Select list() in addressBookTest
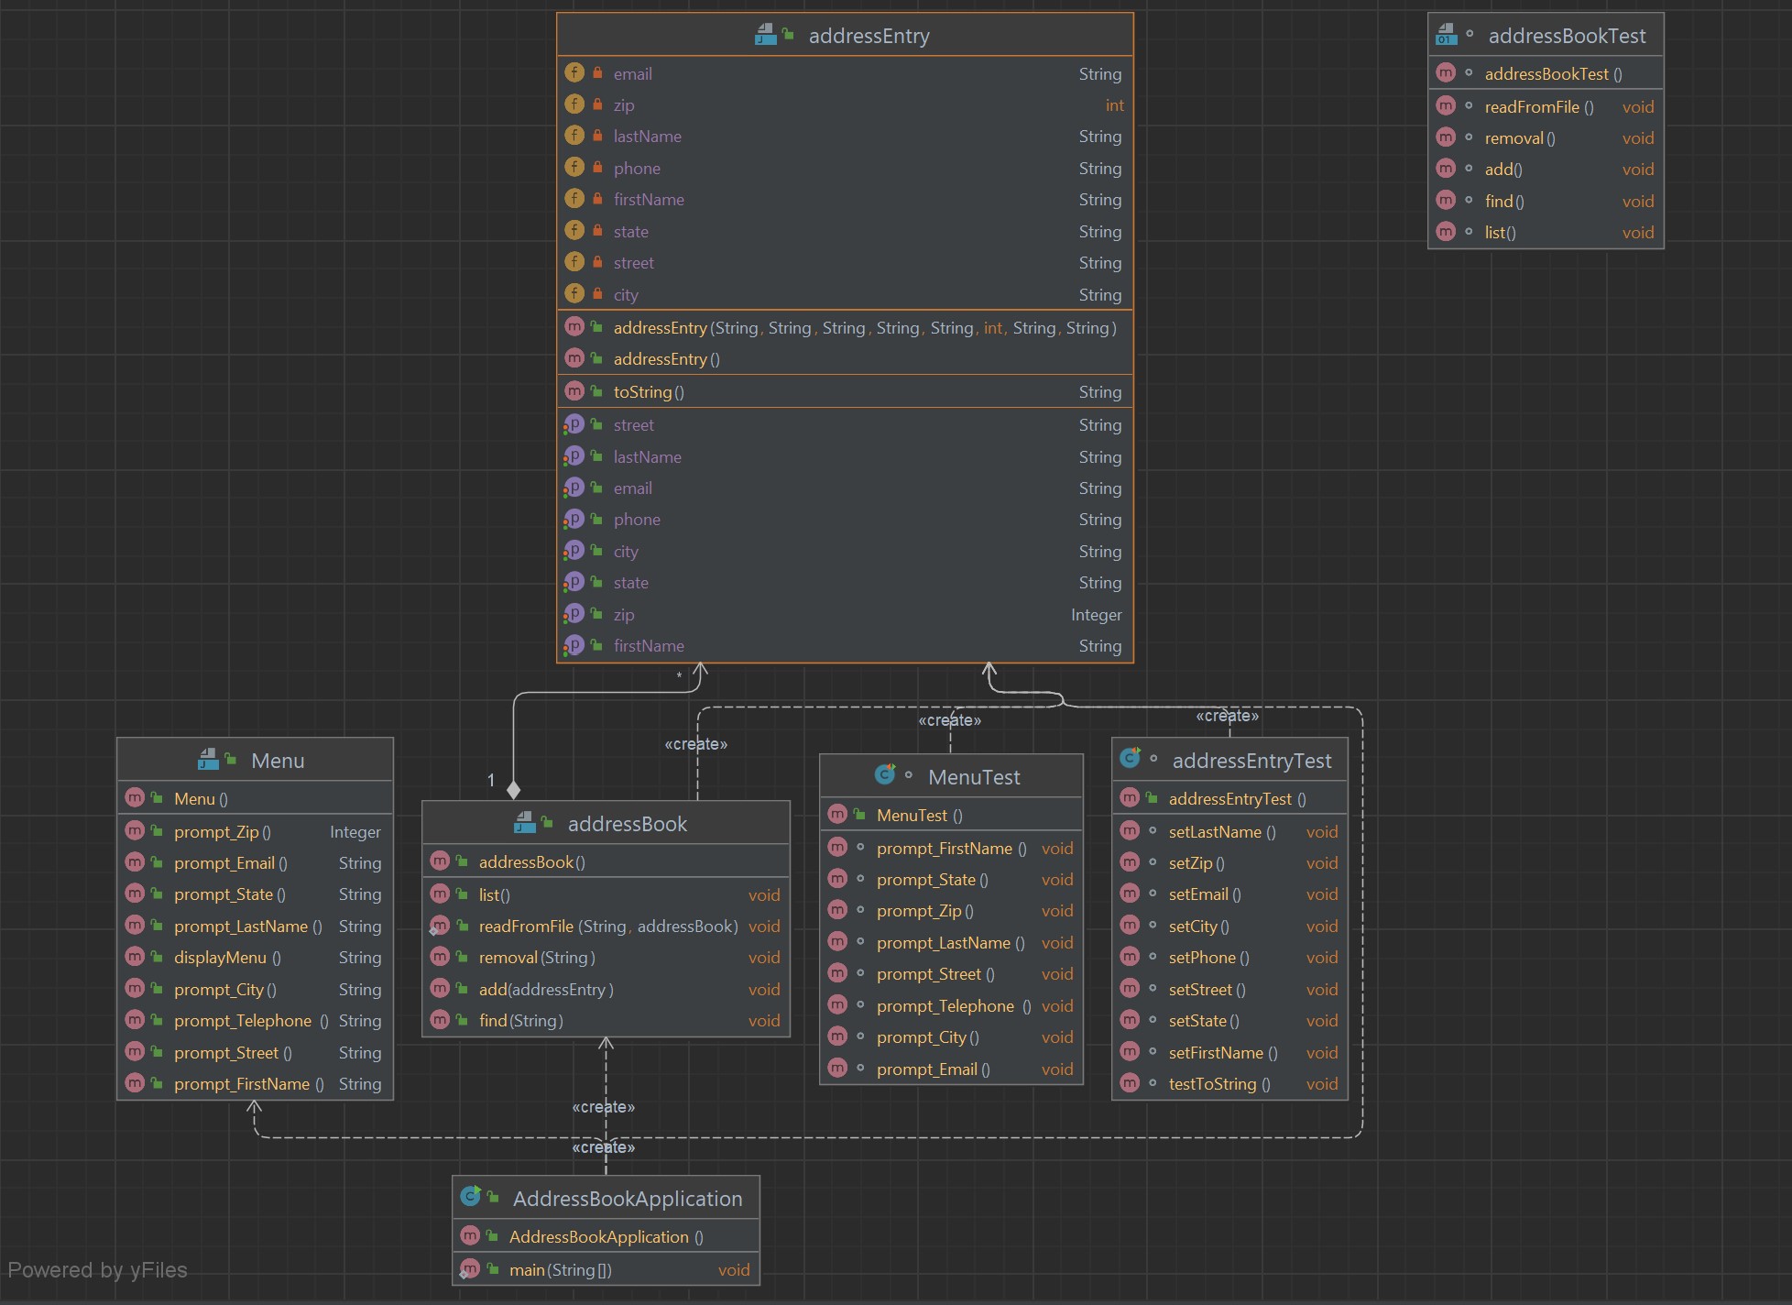Image resolution: width=1792 pixels, height=1305 pixels. pyautogui.click(x=1546, y=232)
